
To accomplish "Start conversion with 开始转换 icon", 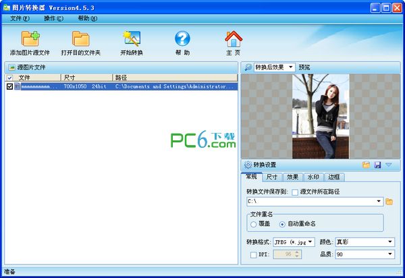I will click(x=132, y=38).
